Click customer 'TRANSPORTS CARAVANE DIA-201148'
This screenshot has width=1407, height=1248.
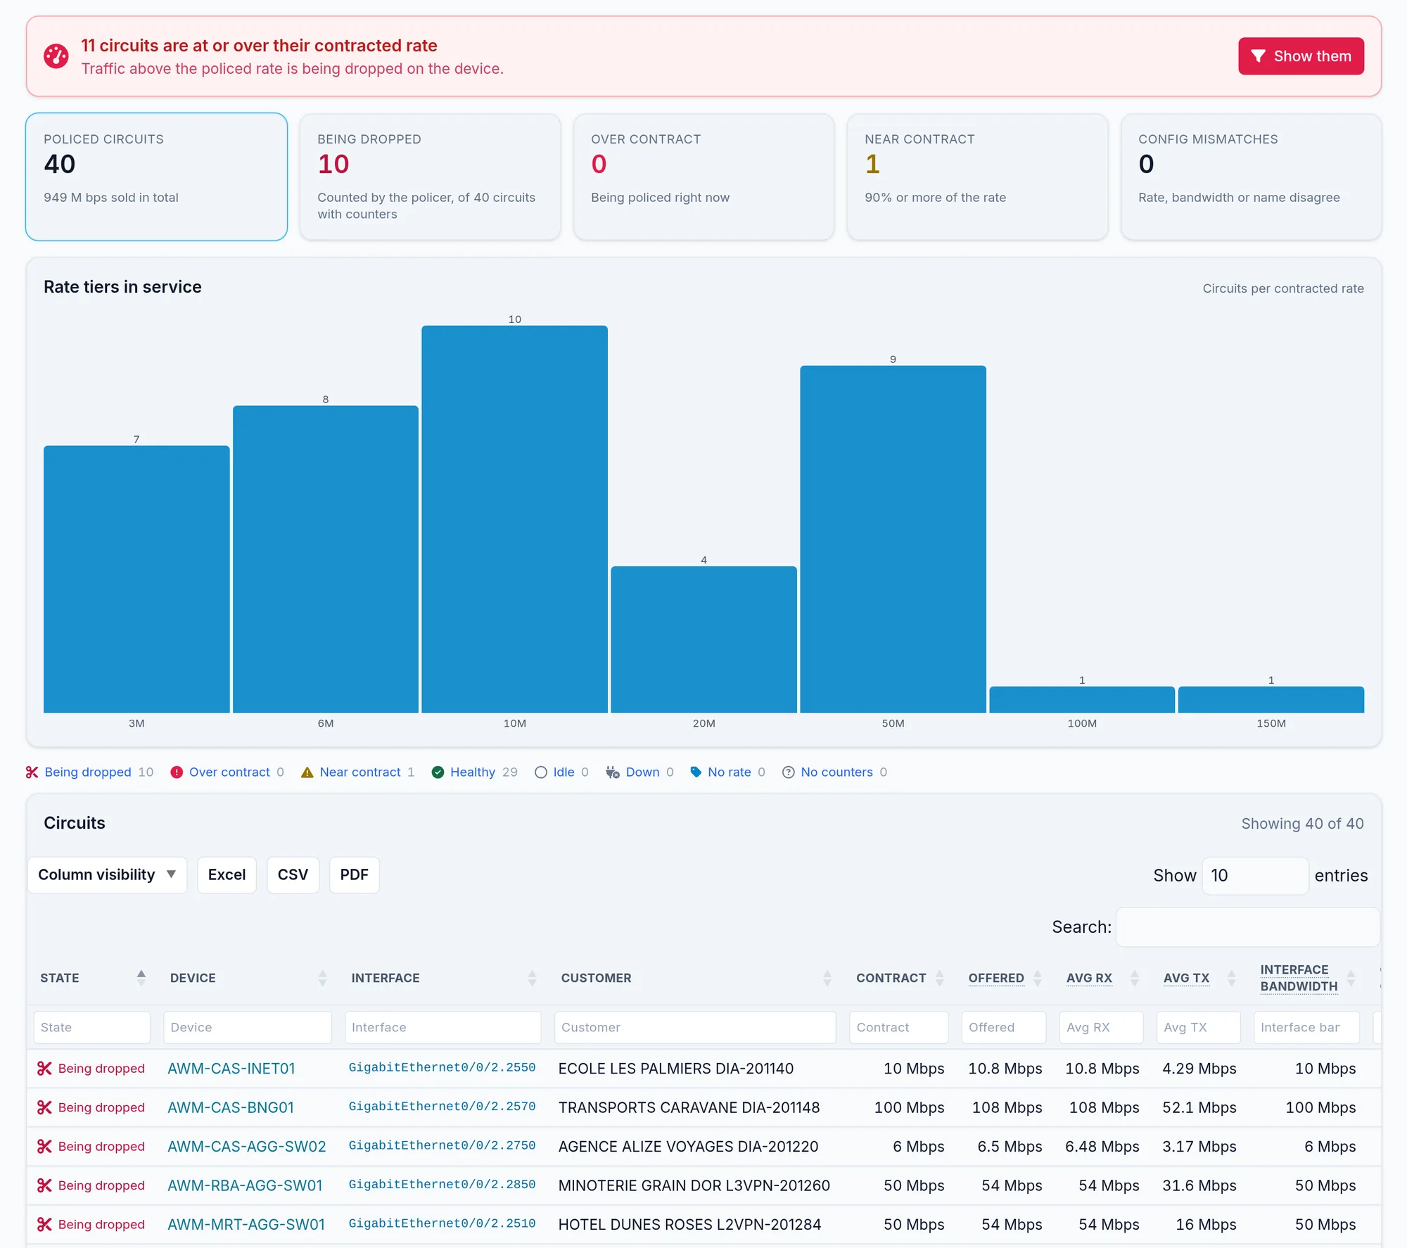click(689, 1107)
